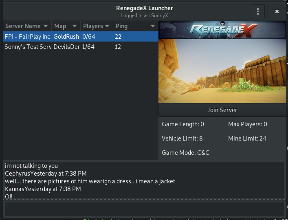Click the 'wearign a dress' chat message

(90, 181)
